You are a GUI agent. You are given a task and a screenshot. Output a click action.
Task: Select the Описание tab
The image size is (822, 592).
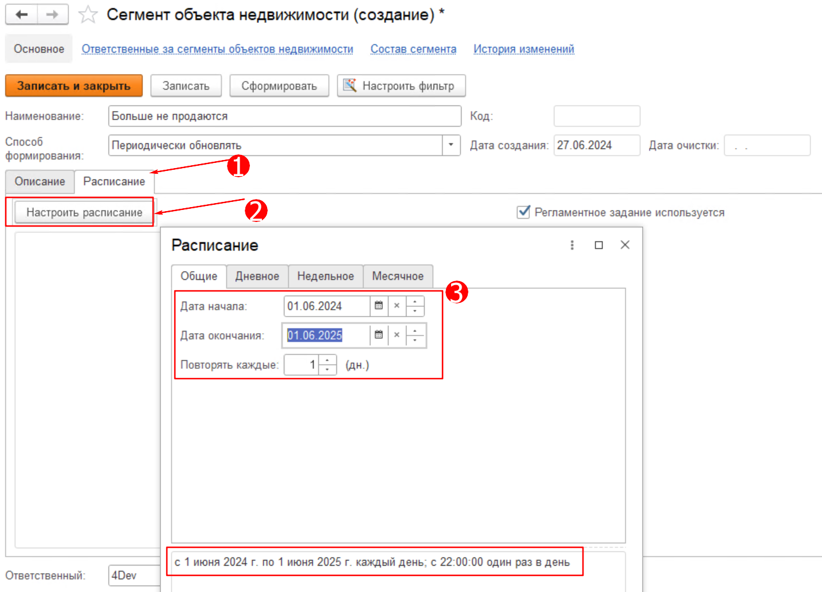tap(40, 182)
